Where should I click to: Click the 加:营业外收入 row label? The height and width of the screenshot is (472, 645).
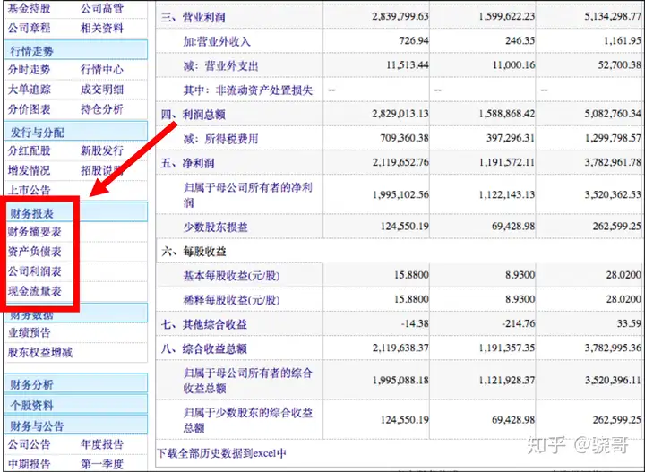click(217, 41)
